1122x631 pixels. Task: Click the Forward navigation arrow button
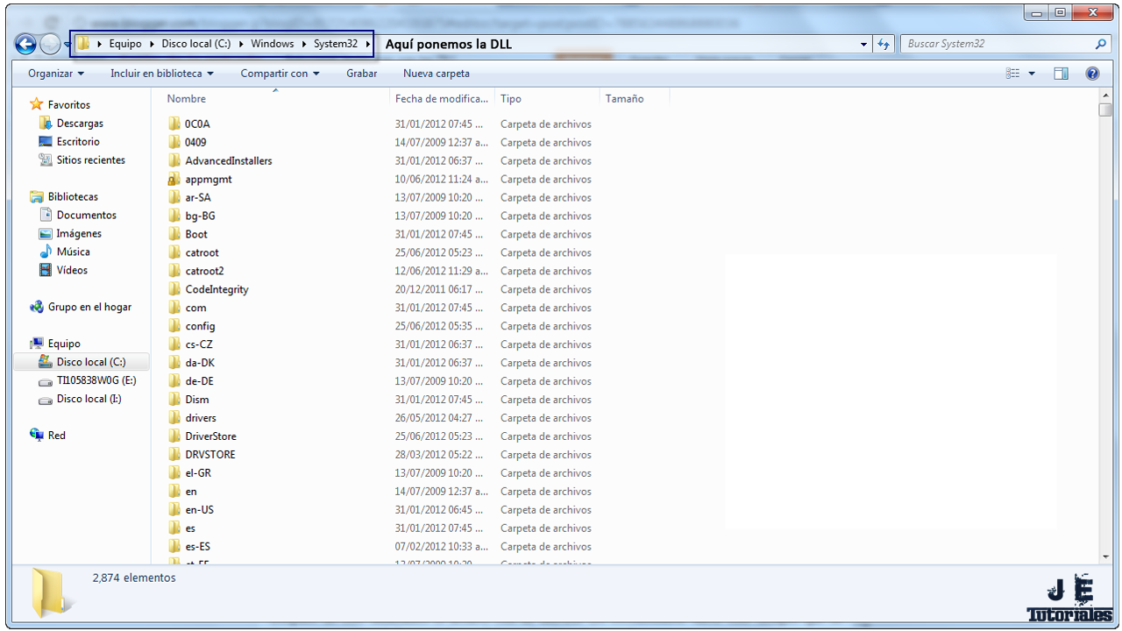click(51, 44)
